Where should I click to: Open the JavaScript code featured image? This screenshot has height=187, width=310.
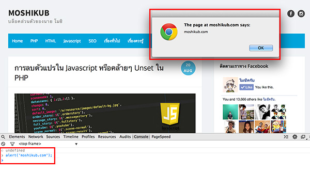click(x=105, y=113)
